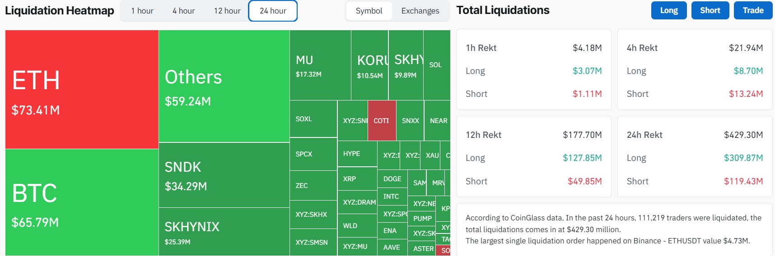Click the 1h Long value $3.07M
The width and height of the screenshot is (775, 256).
click(x=587, y=71)
